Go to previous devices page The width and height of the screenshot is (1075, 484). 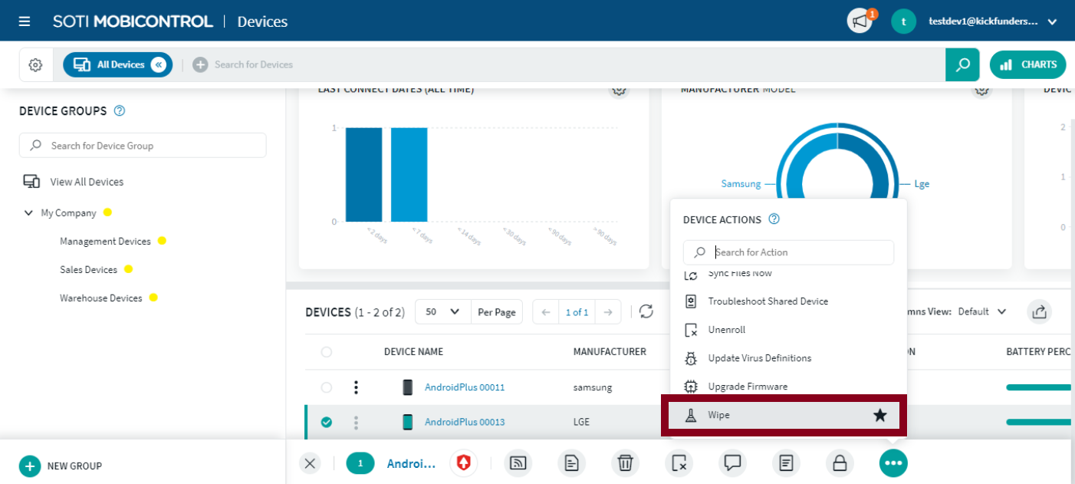[x=546, y=312]
